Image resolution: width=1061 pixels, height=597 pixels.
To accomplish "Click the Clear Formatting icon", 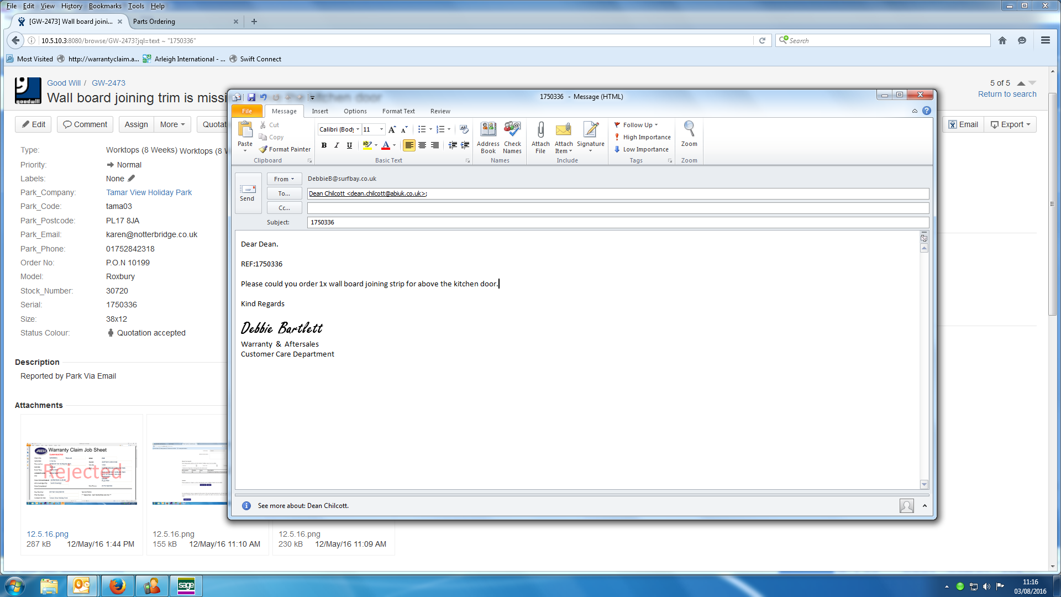I will [463, 129].
